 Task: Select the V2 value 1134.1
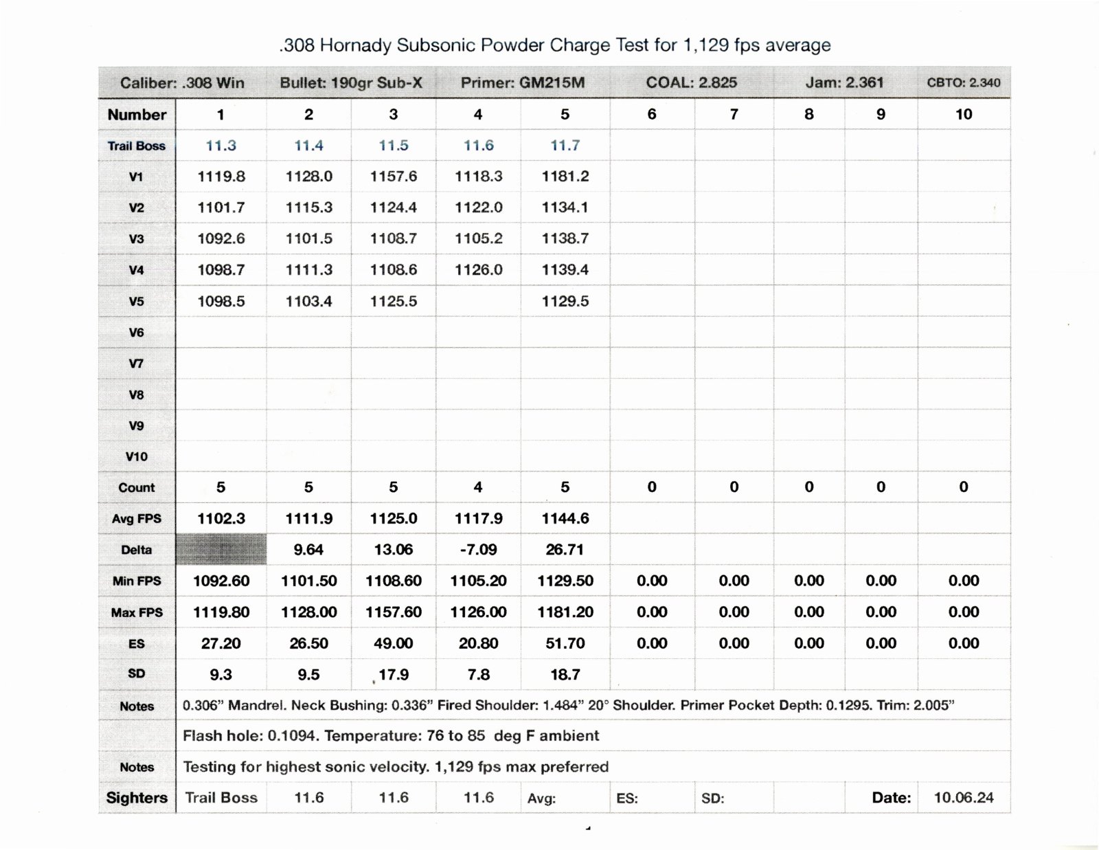[x=565, y=208]
